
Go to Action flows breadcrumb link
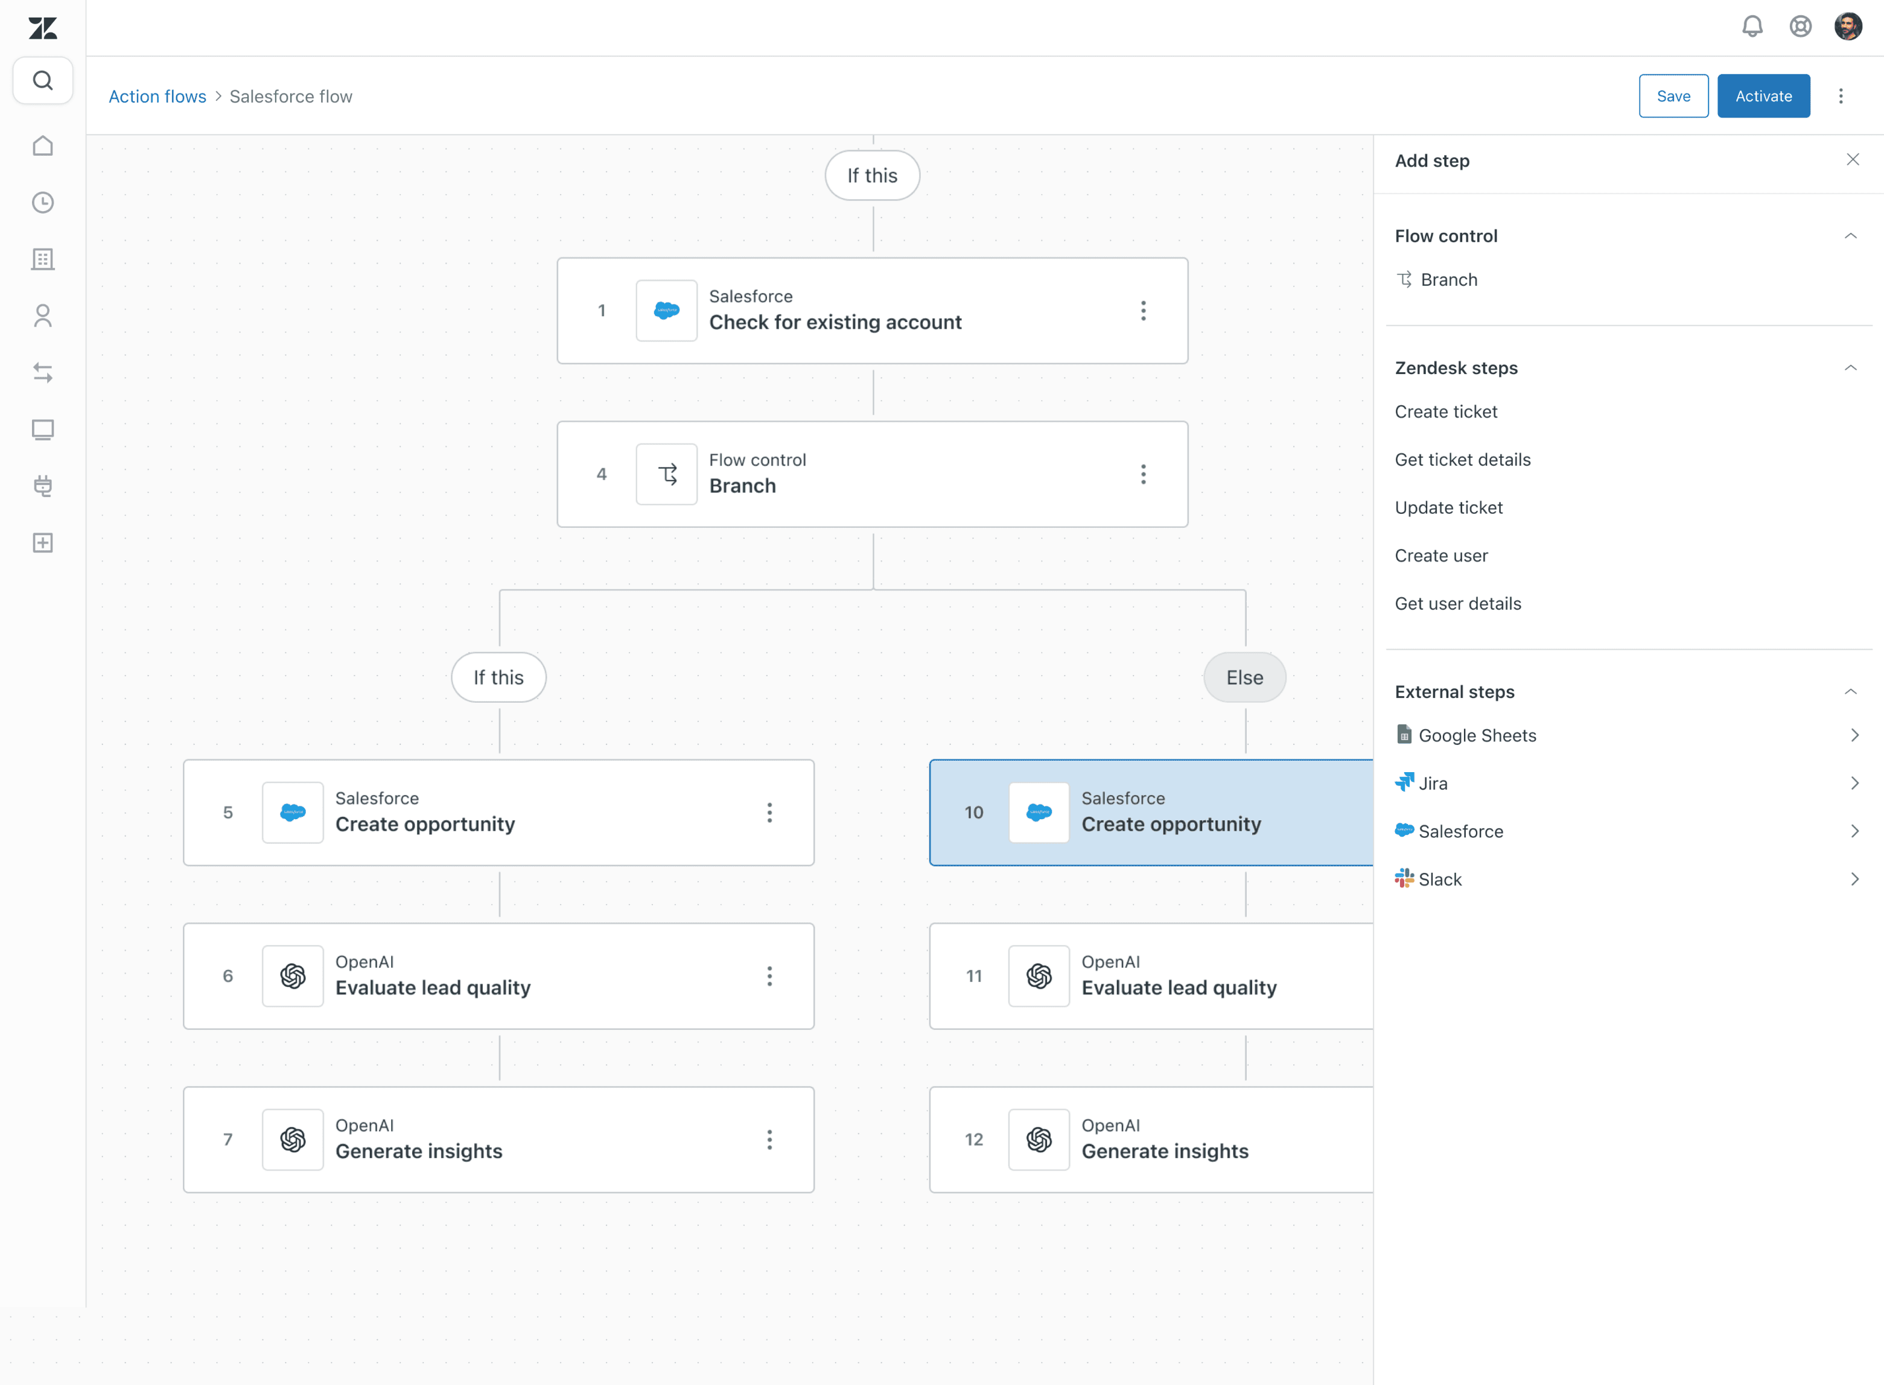157,97
